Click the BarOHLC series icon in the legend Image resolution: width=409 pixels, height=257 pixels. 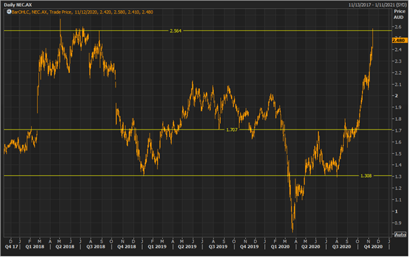(x=9, y=12)
